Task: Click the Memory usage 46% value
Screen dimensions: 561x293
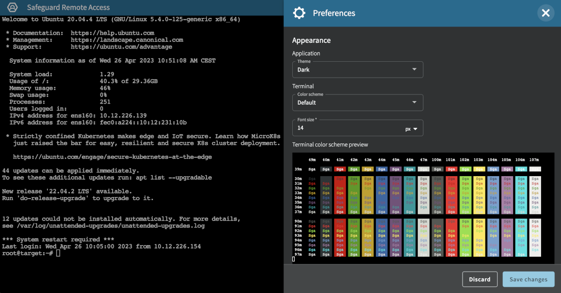Action: (105, 88)
